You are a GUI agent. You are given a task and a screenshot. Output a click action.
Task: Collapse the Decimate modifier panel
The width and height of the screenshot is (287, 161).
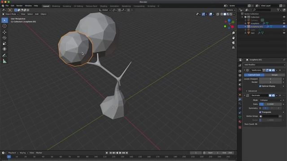pos(245,95)
